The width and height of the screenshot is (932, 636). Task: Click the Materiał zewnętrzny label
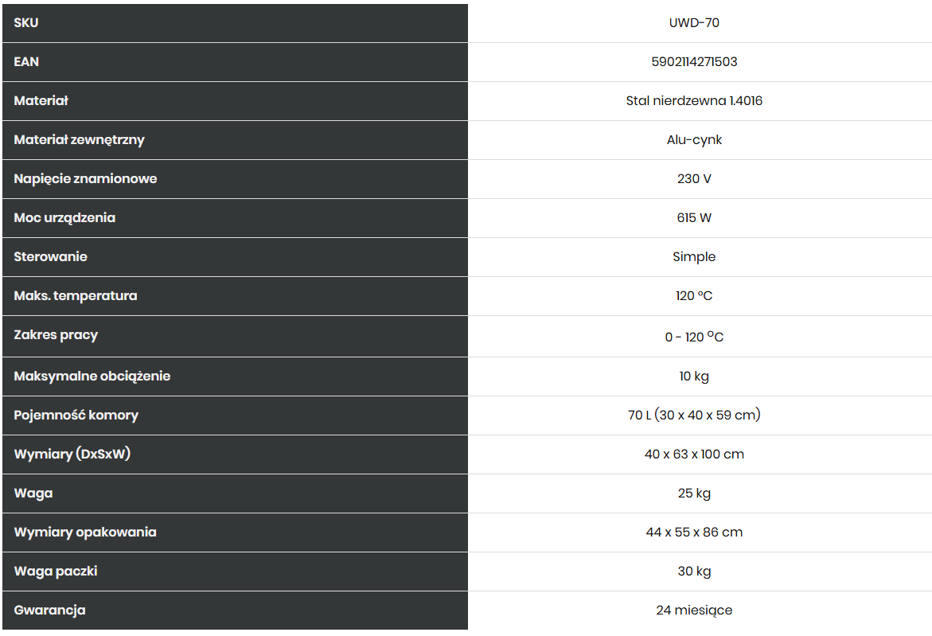(x=79, y=140)
